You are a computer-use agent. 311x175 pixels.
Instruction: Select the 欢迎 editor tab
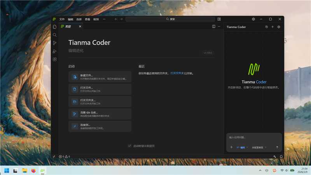(x=71, y=27)
